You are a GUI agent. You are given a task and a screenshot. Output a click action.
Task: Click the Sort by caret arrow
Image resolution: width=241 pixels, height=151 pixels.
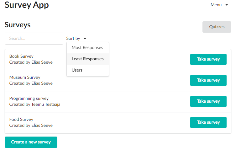click(x=85, y=39)
